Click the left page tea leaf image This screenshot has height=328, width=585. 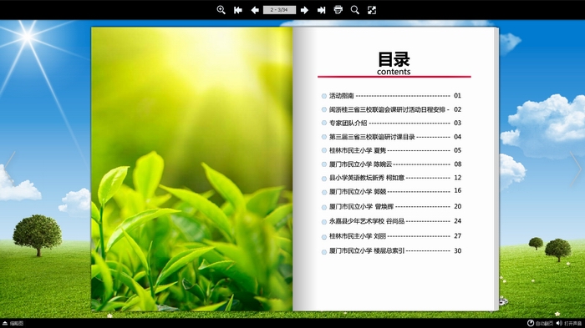click(191, 169)
